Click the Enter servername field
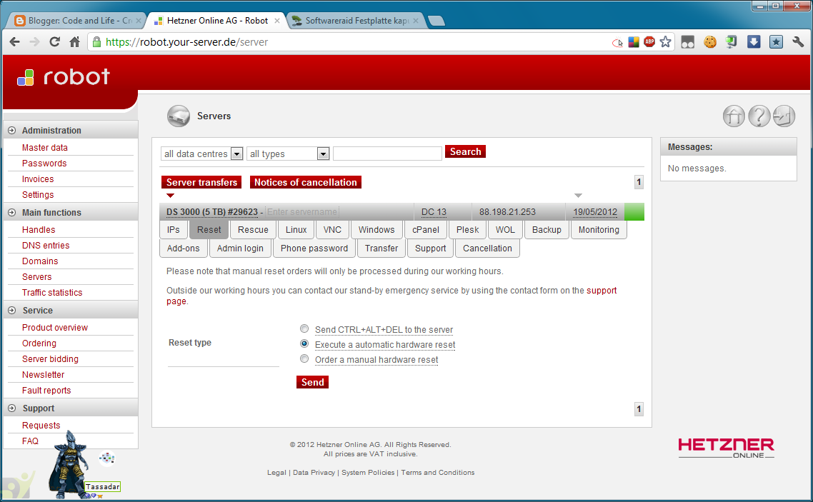 tap(302, 212)
